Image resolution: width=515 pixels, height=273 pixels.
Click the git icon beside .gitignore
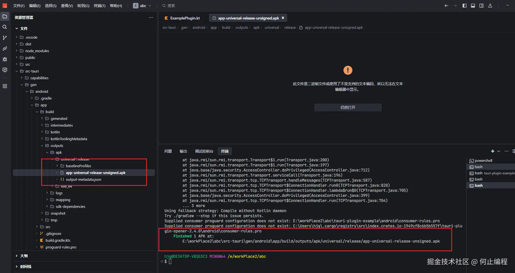click(x=42, y=234)
